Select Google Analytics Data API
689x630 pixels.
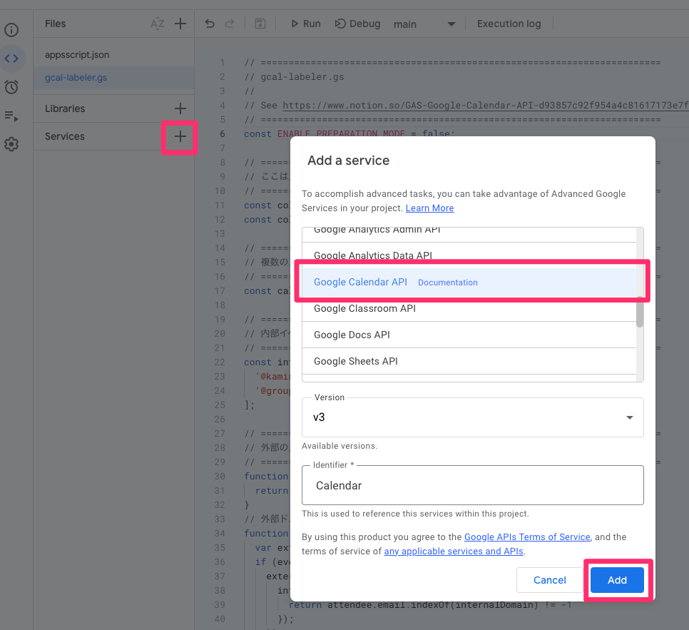469,255
